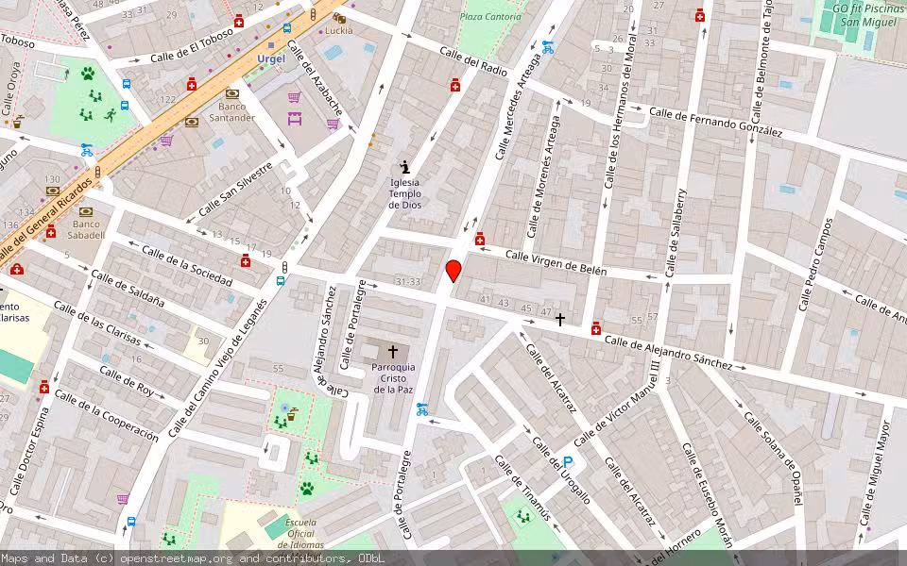
Task: Click the pharmacy icon on Calle de la Sociedad
Action: tap(246, 261)
